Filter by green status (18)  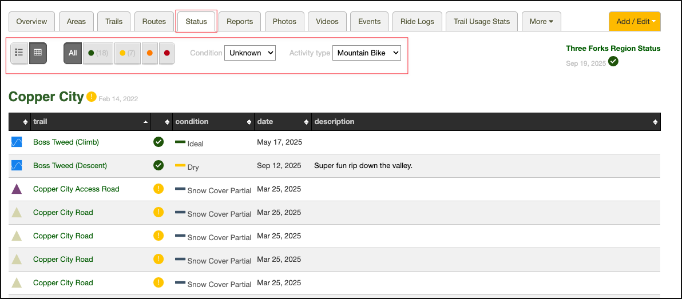[x=98, y=53]
